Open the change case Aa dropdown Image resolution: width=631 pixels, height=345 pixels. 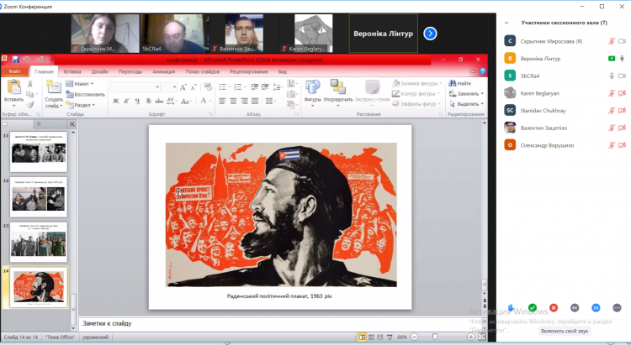(x=186, y=101)
